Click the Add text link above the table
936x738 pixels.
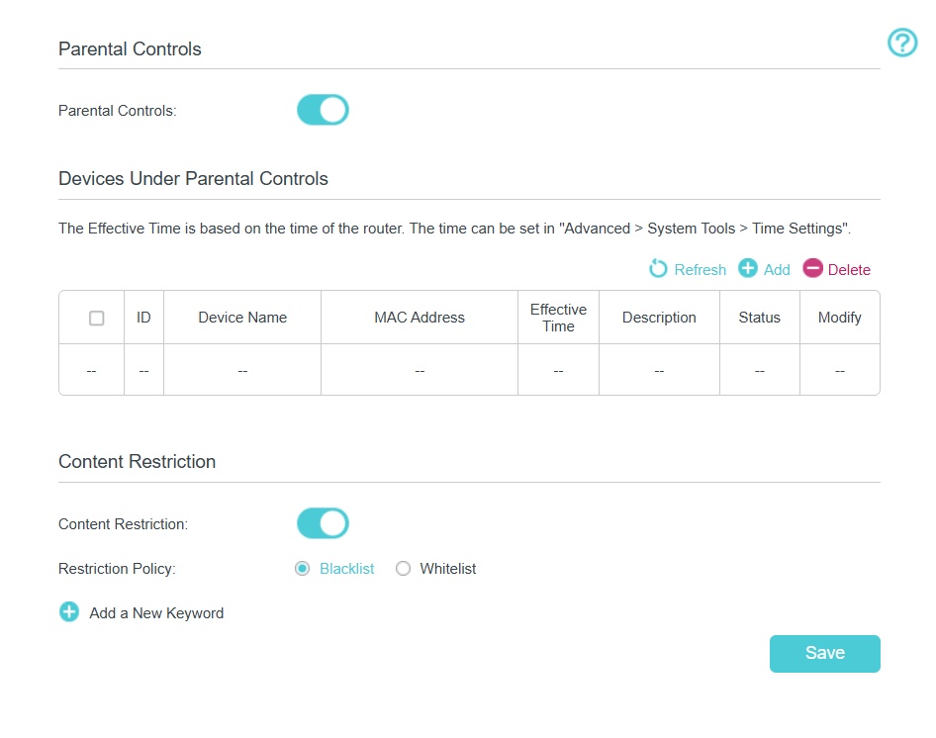(x=777, y=270)
